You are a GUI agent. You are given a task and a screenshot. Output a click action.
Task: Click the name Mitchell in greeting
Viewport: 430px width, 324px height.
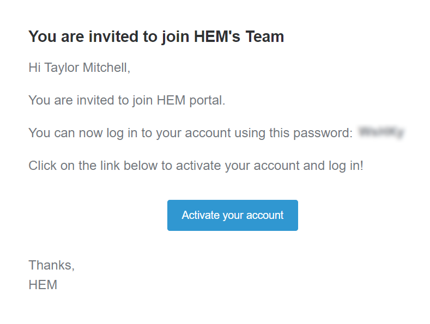pyautogui.click(x=106, y=68)
